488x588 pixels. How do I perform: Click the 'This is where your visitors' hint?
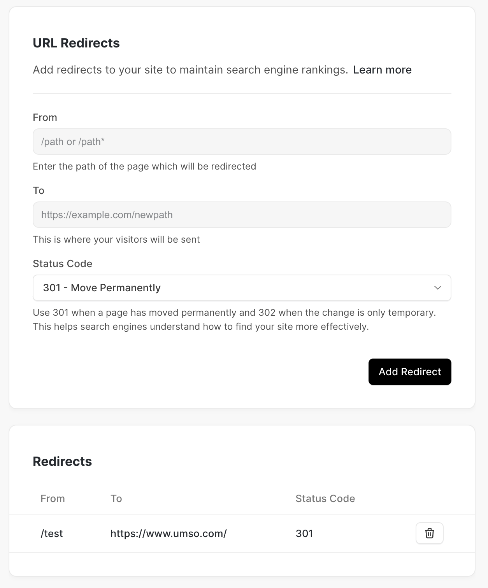coord(116,240)
